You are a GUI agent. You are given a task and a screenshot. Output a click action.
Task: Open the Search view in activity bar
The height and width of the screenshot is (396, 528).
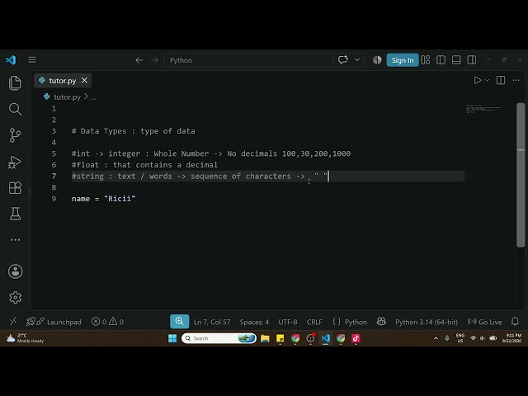click(x=15, y=109)
